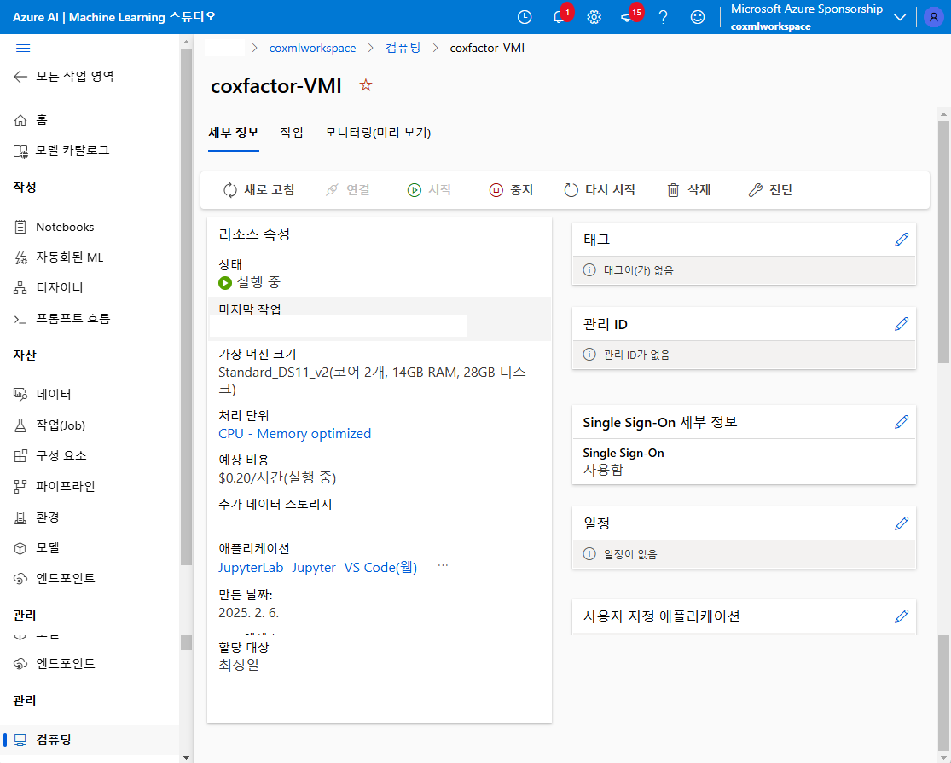This screenshot has height=763, width=951.
Task: Click the assignee name 최성일
Action: 239,666
